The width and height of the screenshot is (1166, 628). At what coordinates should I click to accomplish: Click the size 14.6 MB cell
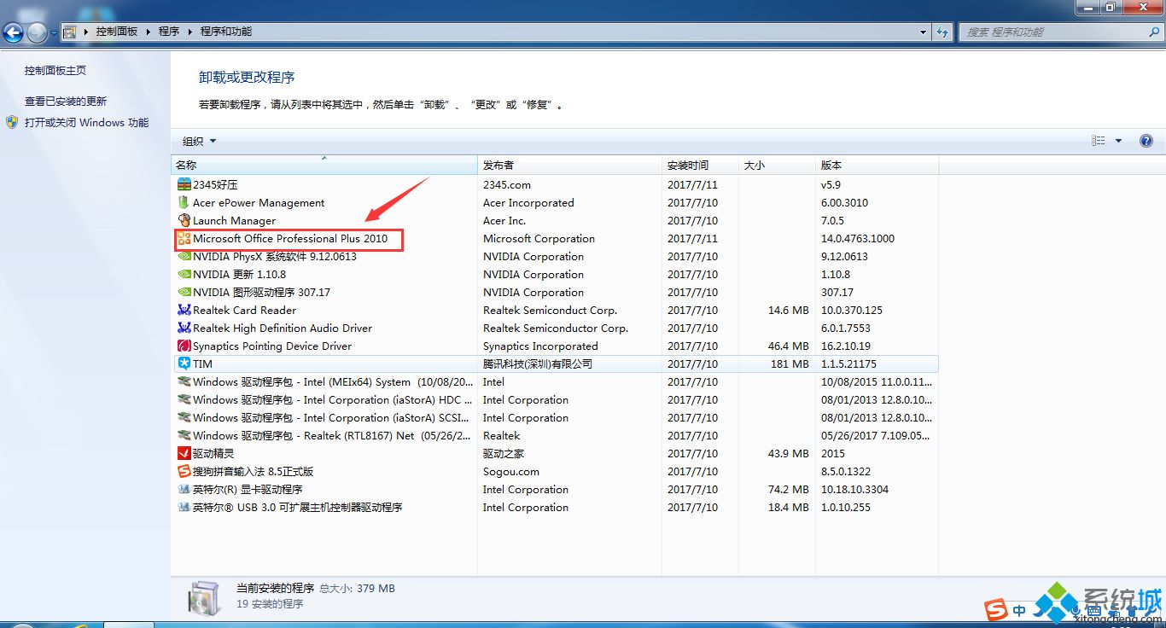pos(789,310)
